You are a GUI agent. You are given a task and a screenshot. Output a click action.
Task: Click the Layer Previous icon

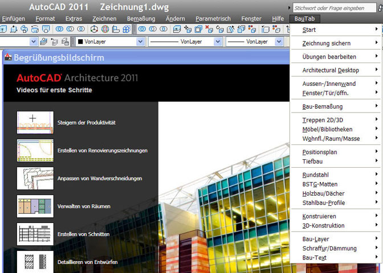[54, 42]
